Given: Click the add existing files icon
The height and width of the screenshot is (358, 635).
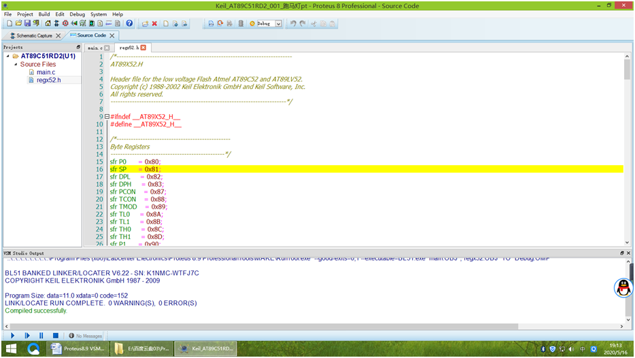Looking at the screenshot, I should [175, 24].
